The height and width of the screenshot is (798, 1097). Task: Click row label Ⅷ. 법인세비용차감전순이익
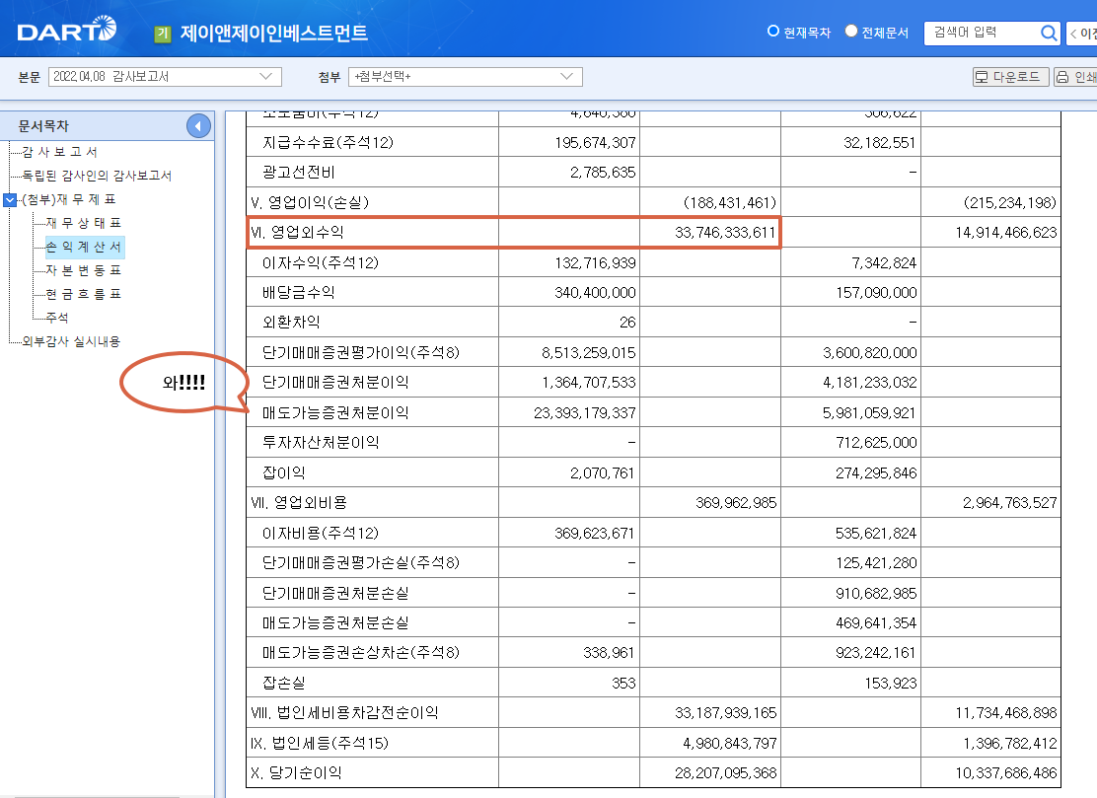coord(344,713)
